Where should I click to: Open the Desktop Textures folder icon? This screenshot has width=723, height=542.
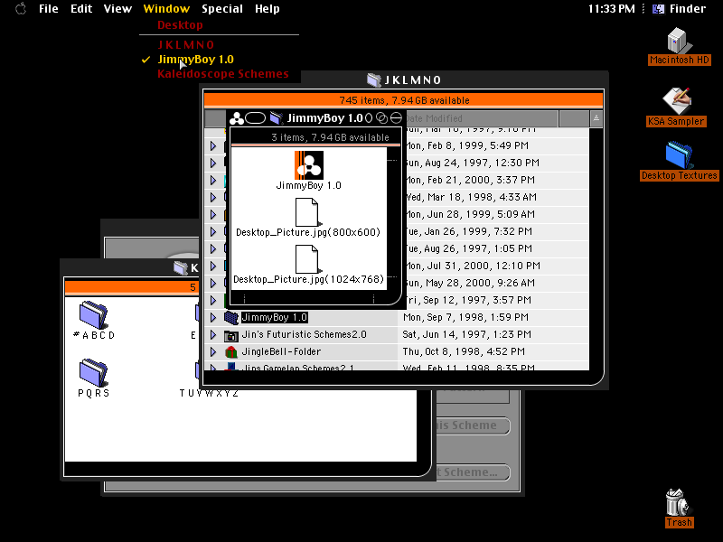pyautogui.click(x=680, y=155)
